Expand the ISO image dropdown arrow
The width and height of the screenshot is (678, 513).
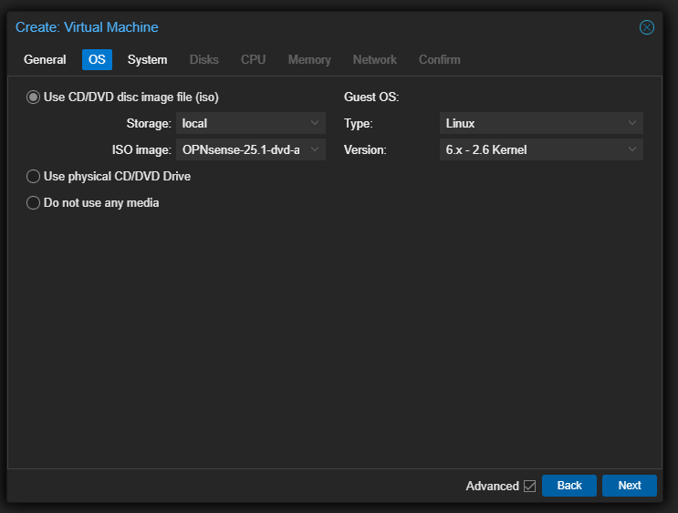click(315, 149)
